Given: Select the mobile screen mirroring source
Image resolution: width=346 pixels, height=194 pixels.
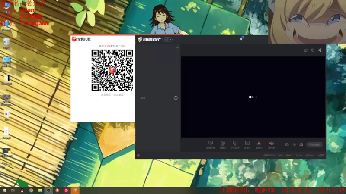Looking at the screenshot, I should (235, 144).
